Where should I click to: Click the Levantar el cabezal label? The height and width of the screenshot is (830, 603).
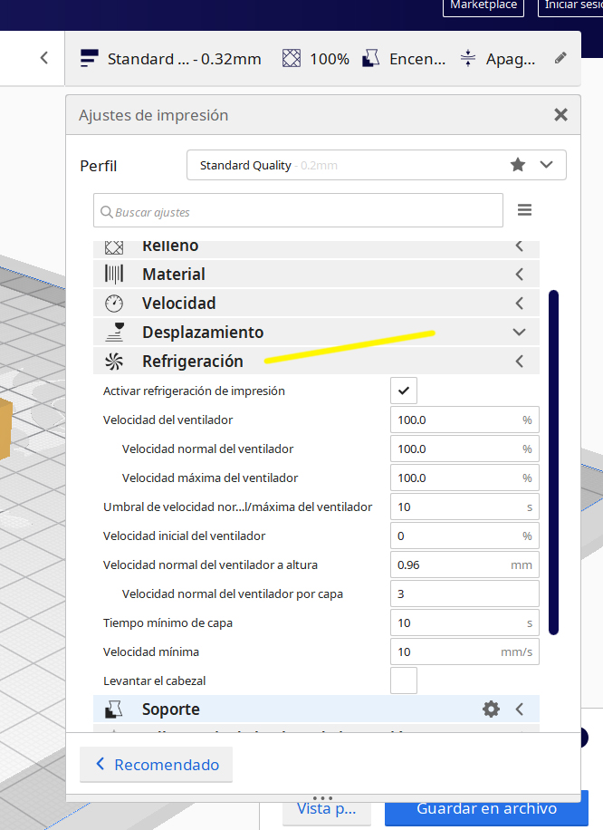coord(155,680)
